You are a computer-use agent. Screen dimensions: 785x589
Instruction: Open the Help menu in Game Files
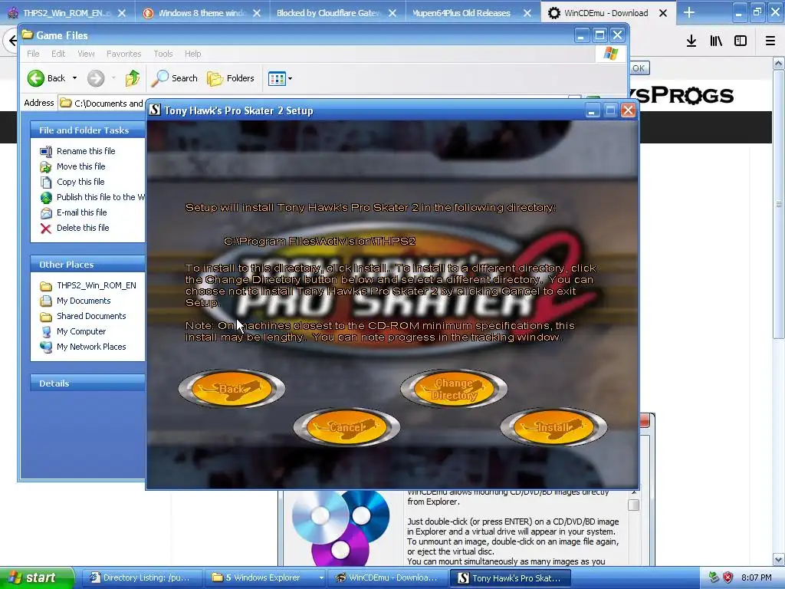[x=192, y=54]
